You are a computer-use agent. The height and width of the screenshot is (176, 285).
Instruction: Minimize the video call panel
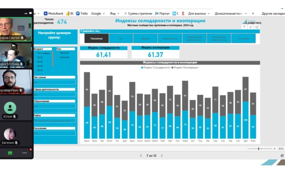26,13
